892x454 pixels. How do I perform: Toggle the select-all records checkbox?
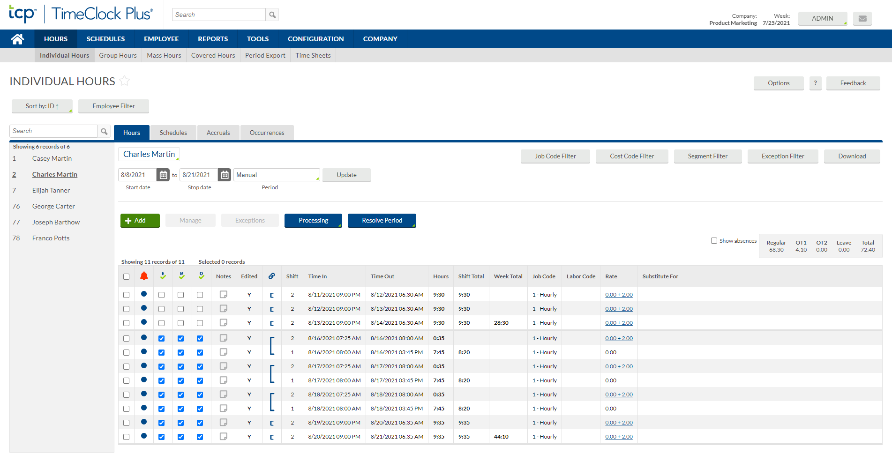pos(126,276)
